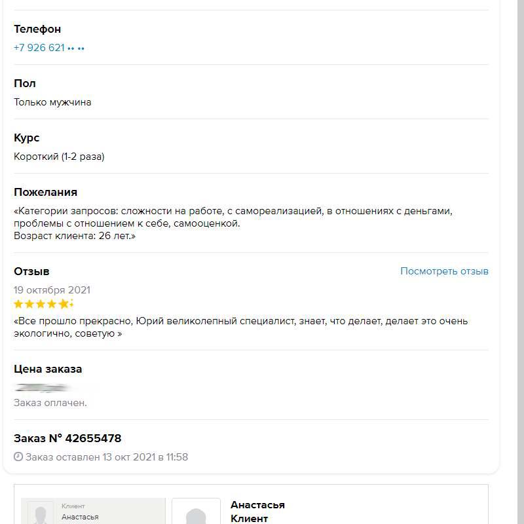This screenshot has width=524, height=524.
Task: Click the Цена заказа heading
Action: [48, 369]
